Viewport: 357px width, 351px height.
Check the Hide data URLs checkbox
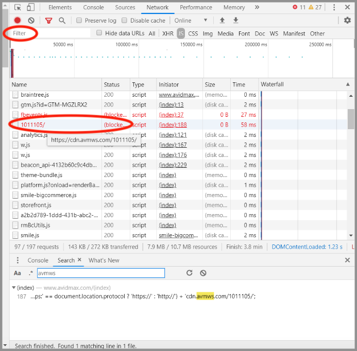click(x=99, y=33)
